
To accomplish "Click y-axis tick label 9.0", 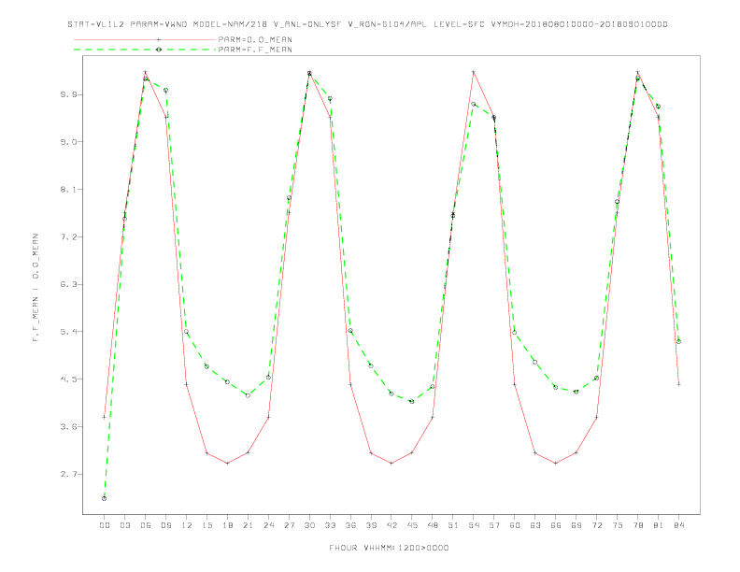I will coord(68,141).
